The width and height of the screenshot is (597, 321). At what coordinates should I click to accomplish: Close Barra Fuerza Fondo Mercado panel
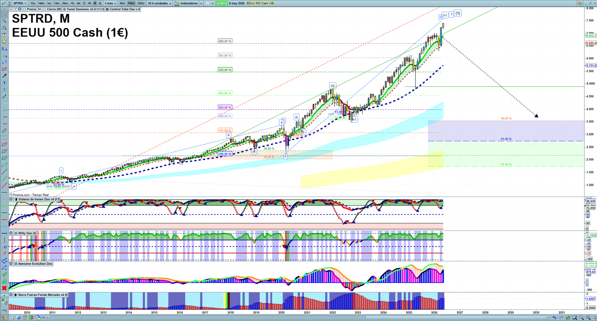[11, 295]
